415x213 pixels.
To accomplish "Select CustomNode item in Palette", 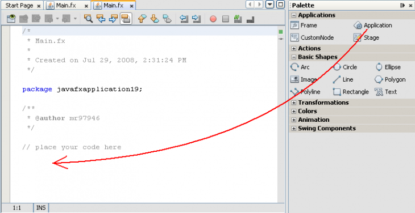I will (312, 38).
